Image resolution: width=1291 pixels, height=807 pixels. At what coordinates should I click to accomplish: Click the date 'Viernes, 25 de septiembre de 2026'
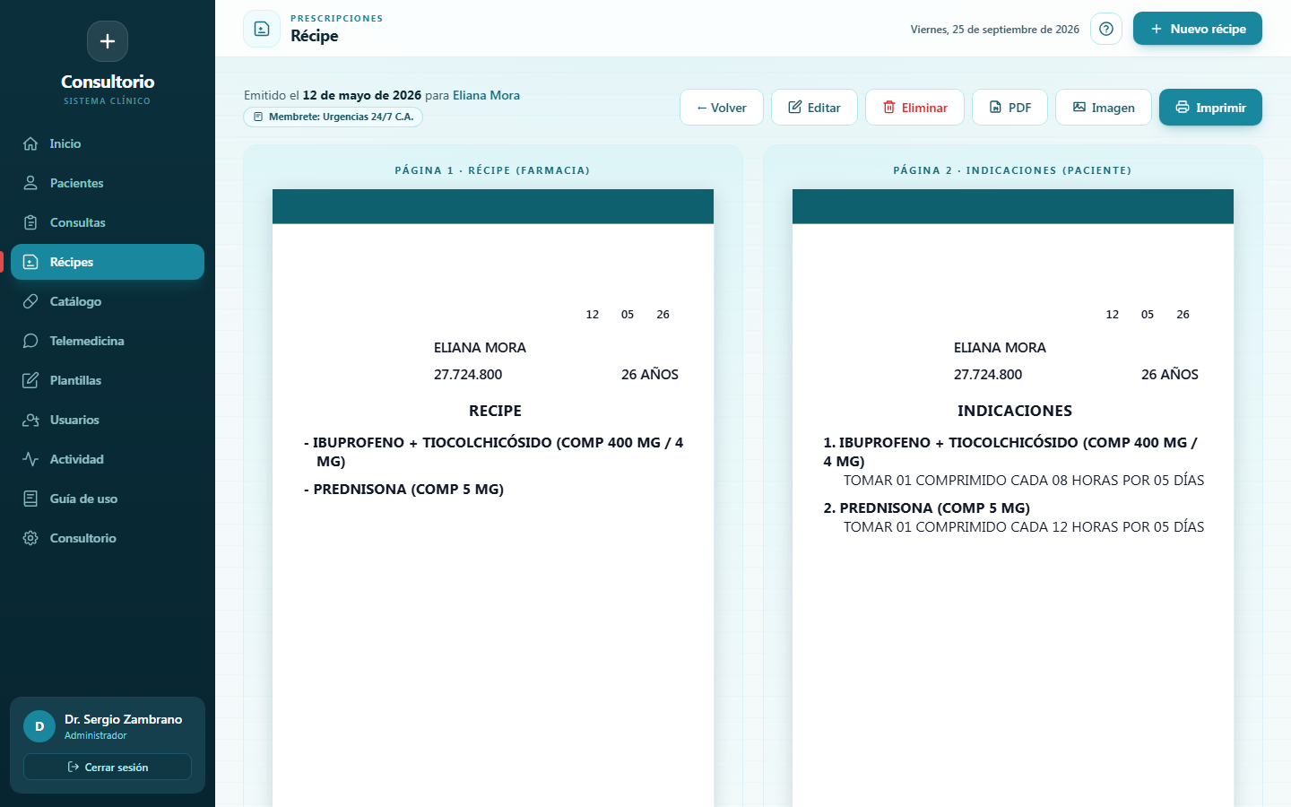point(995,30)
